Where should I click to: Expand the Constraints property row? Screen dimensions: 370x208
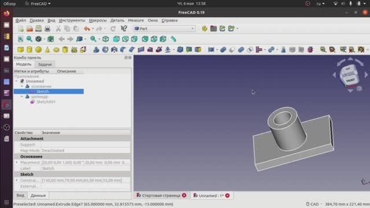(17, 180)
